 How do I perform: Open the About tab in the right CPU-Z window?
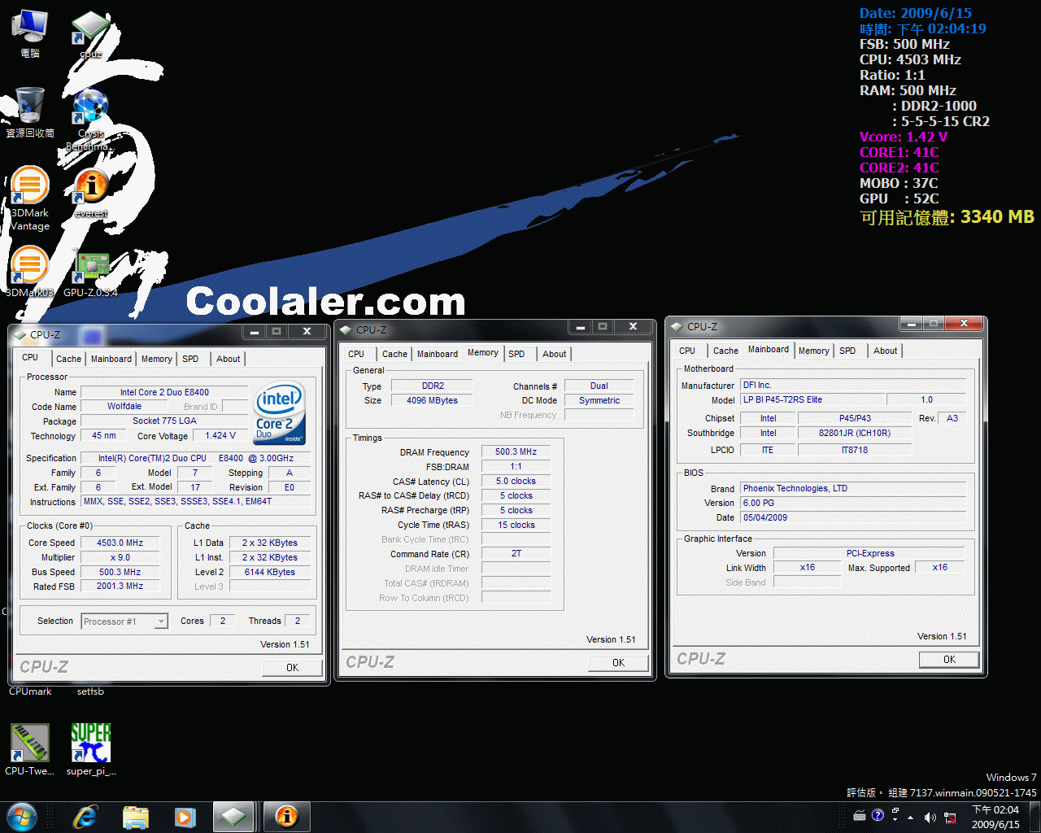885,351
